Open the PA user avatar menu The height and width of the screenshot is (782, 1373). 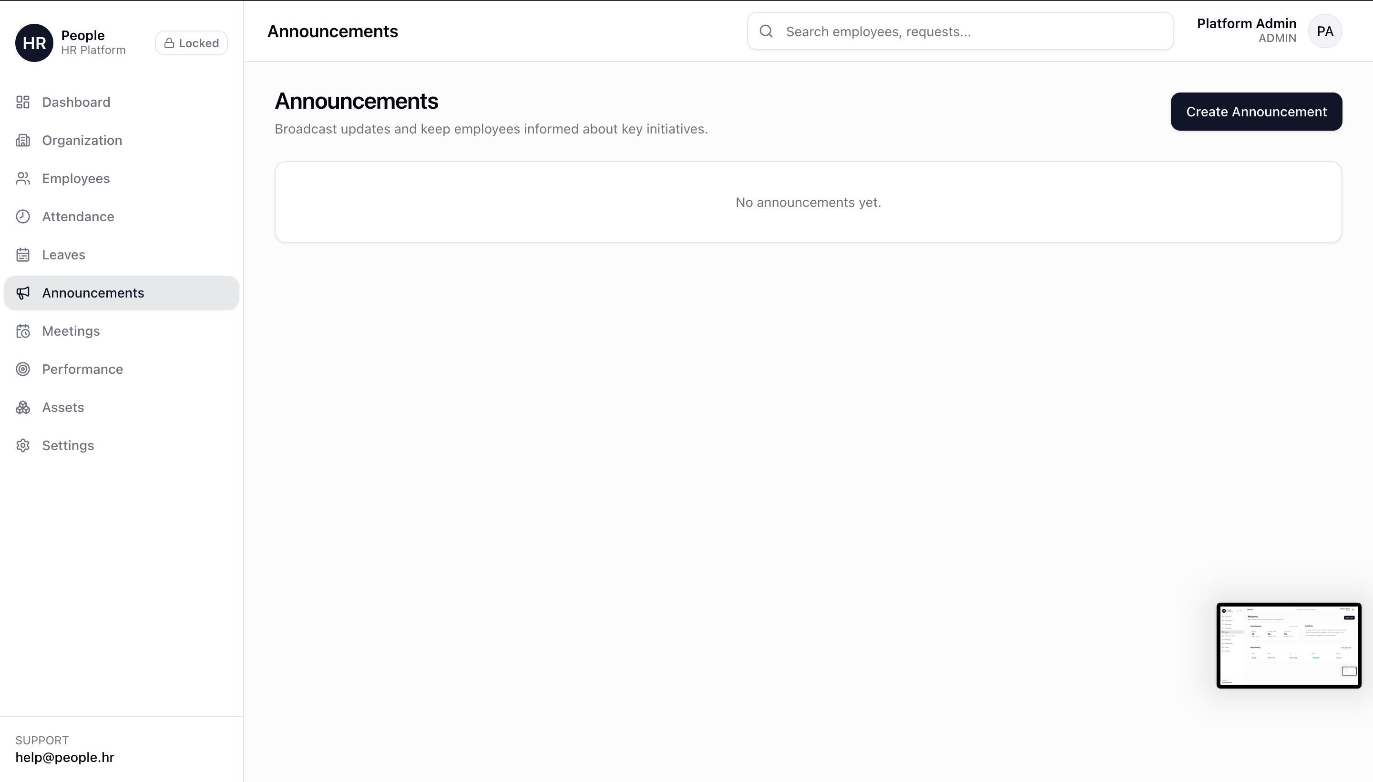click(1325, 31)
